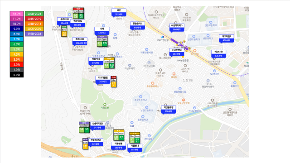Click the 푸르지오3 358세대 marker
The width and height of the screenshot is (290, 163).
(80, 41)
